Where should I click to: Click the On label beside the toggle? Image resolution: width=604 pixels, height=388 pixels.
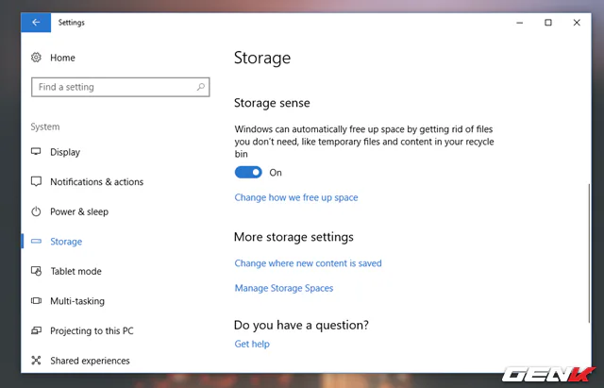point(276,173)
